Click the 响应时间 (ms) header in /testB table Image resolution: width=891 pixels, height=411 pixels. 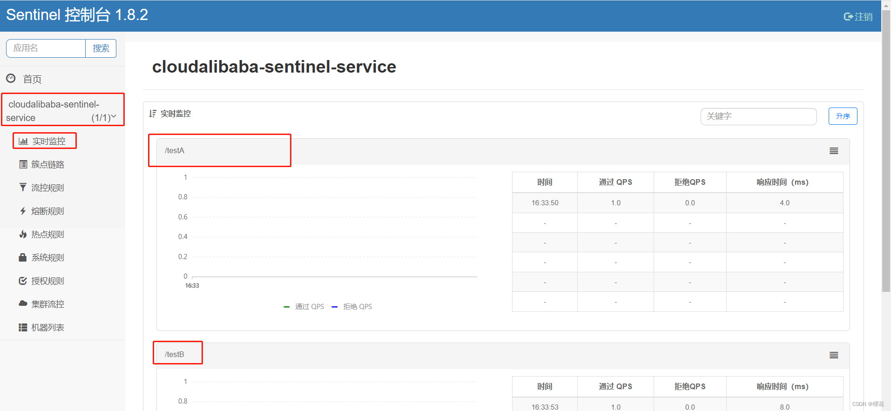(x=784, y=386)
